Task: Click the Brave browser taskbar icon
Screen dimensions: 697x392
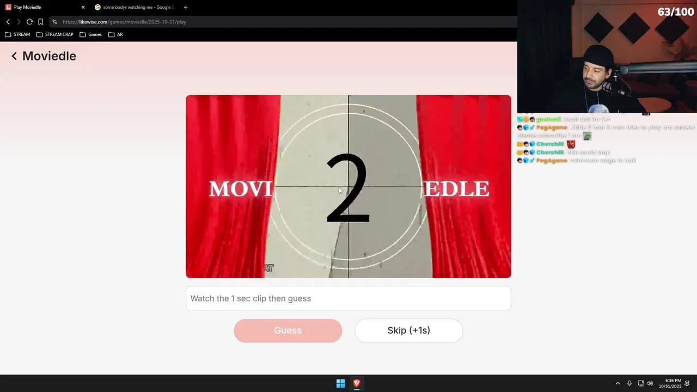Action: [357, 383]
